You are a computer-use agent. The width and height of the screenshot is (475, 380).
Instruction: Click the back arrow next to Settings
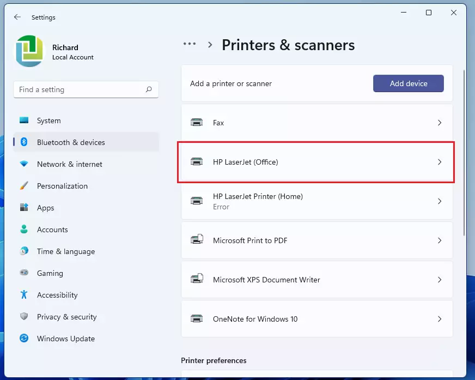[17, 17]
